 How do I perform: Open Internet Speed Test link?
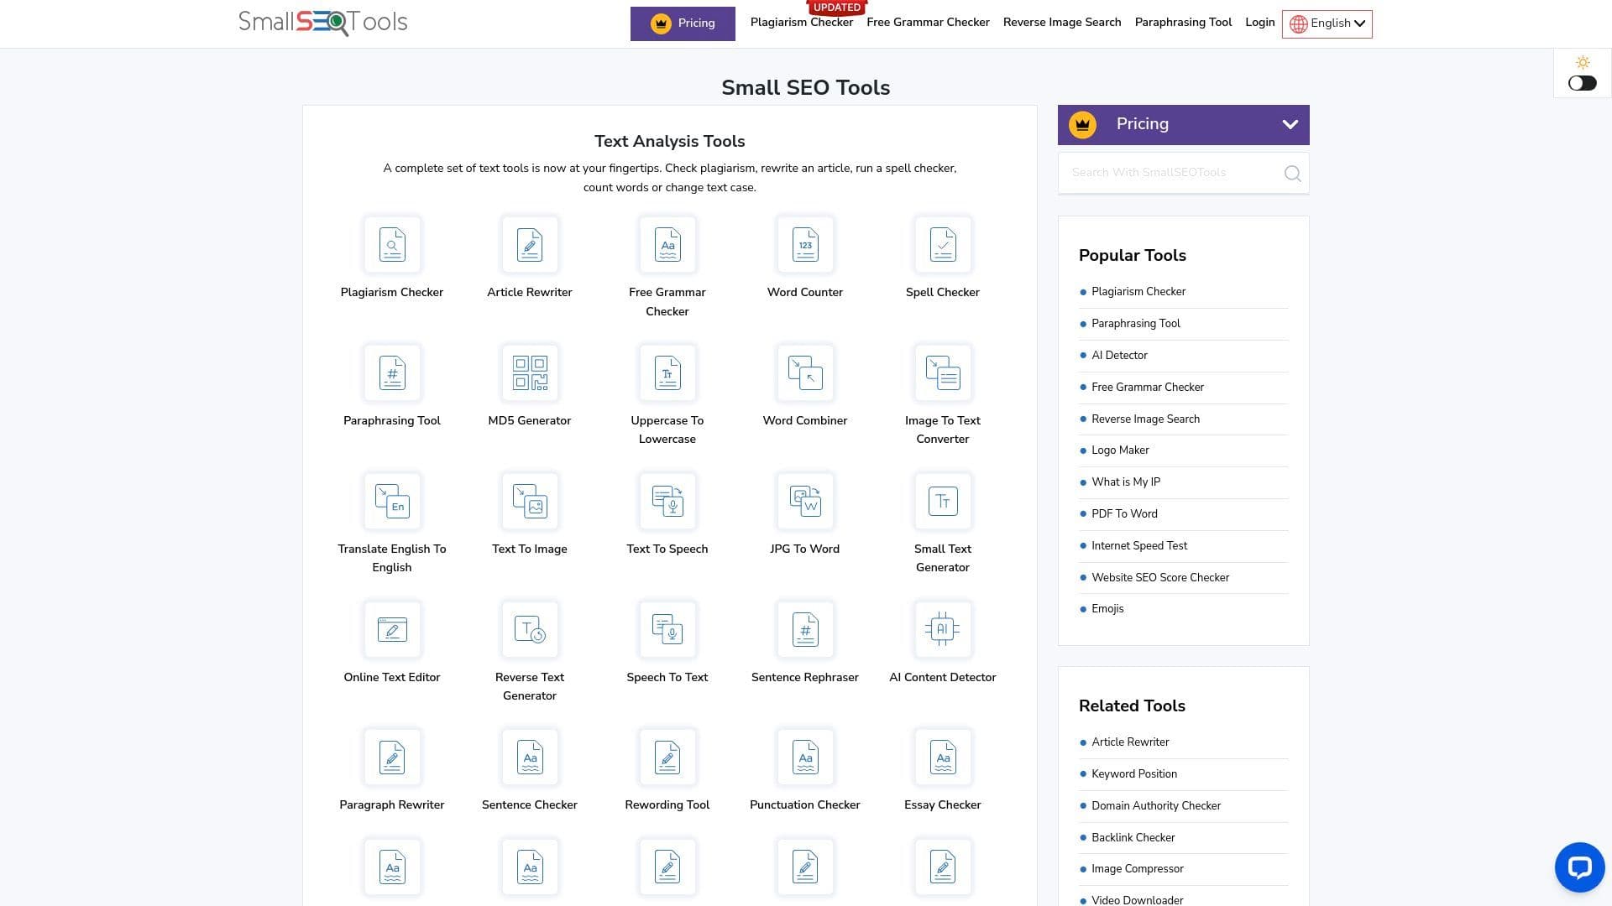(1139, 546)
